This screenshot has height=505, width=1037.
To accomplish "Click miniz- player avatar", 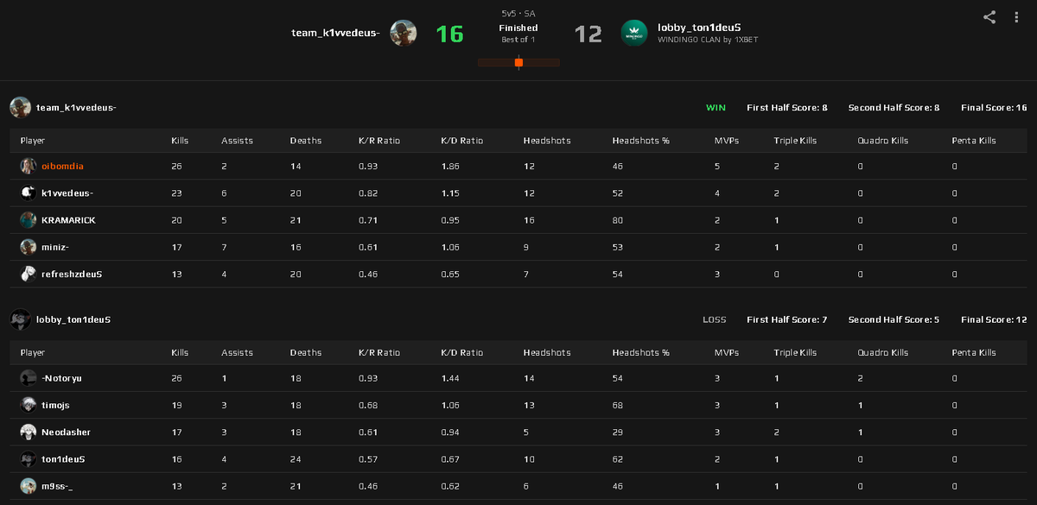I will 29,247.
